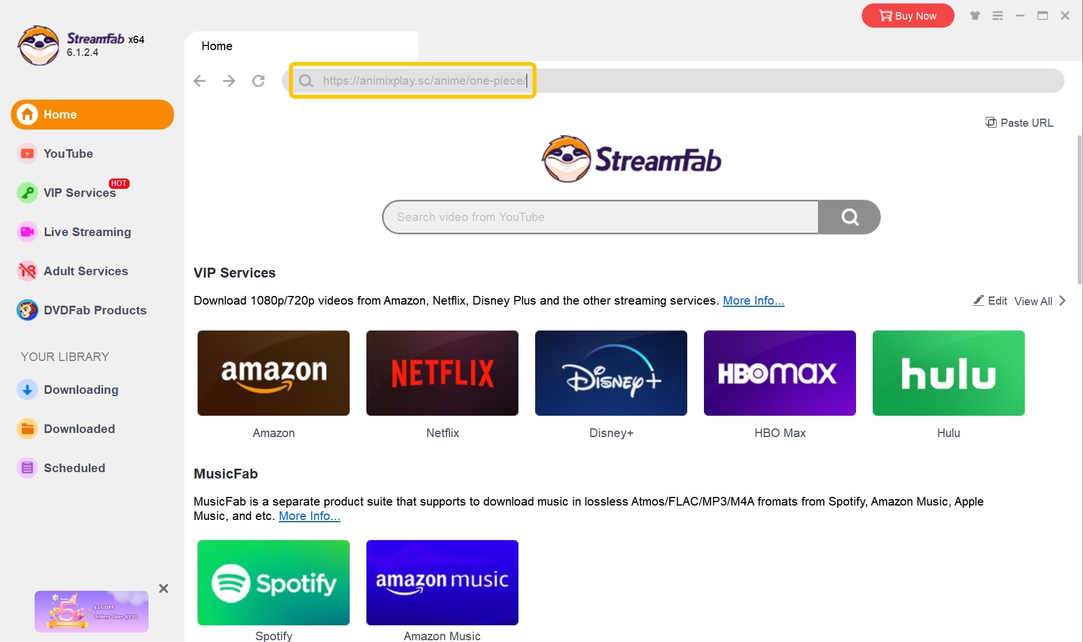Click the Downloaded folder icon
The image size is (1083, 642).
tap(27, 429)
